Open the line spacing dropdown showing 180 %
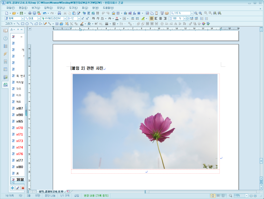This screenshot has height=199, width=264. click(x=184, y=19)
